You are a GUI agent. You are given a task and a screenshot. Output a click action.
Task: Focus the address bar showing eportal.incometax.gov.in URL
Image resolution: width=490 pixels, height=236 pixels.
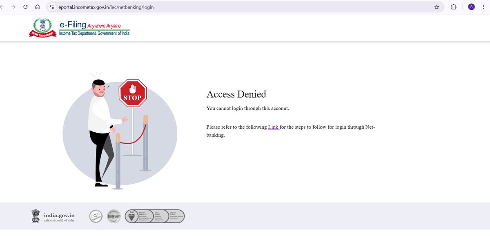pos(245,7)
